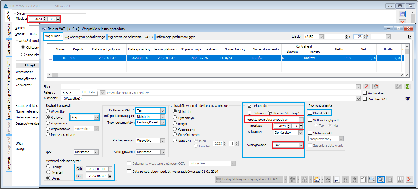Tick the Dok. bez VAT checkbox
Screen dimensions: 418x189
pos(365,99)
